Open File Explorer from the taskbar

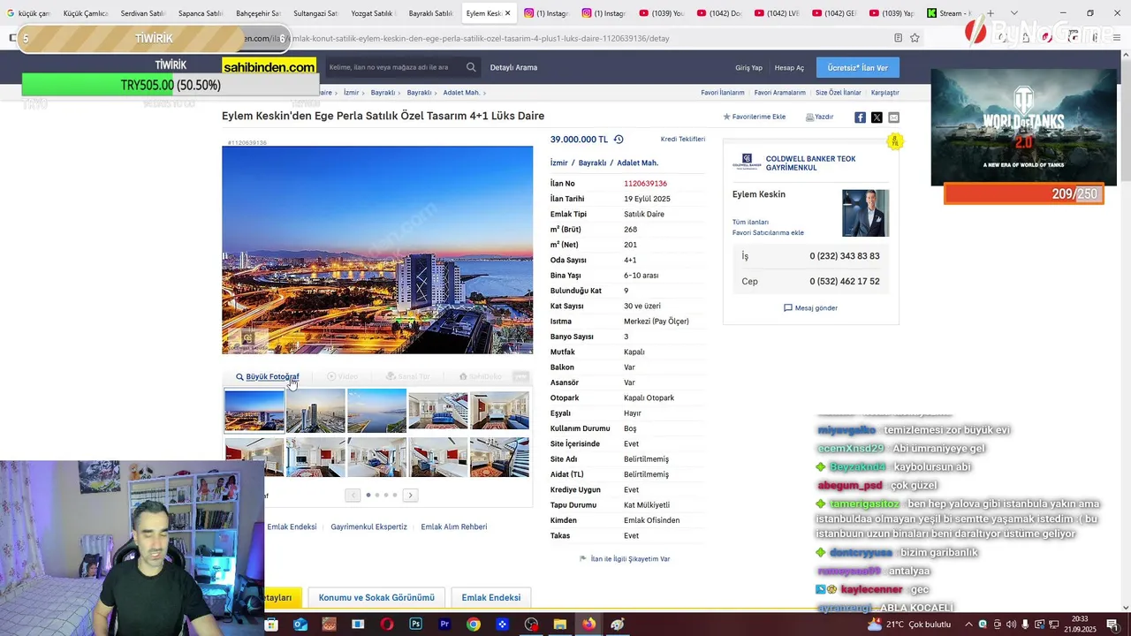coord(560,625)
